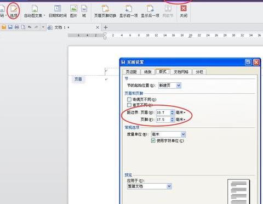Maximize the 页面设置 dialog
This screenshot has width=263, height=204.
(x=248, y=63)
